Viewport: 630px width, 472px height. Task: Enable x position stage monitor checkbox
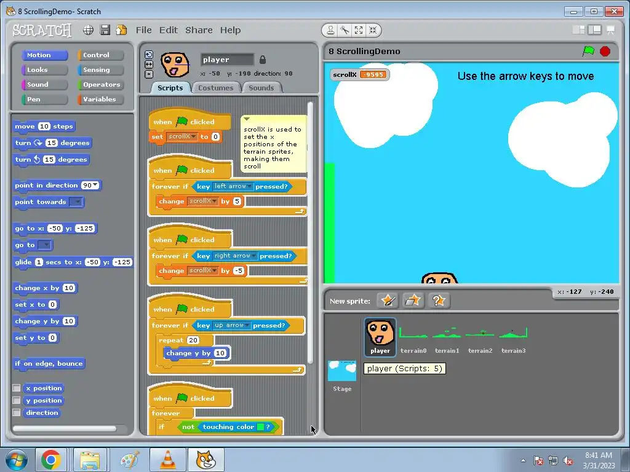pos(17,388)
